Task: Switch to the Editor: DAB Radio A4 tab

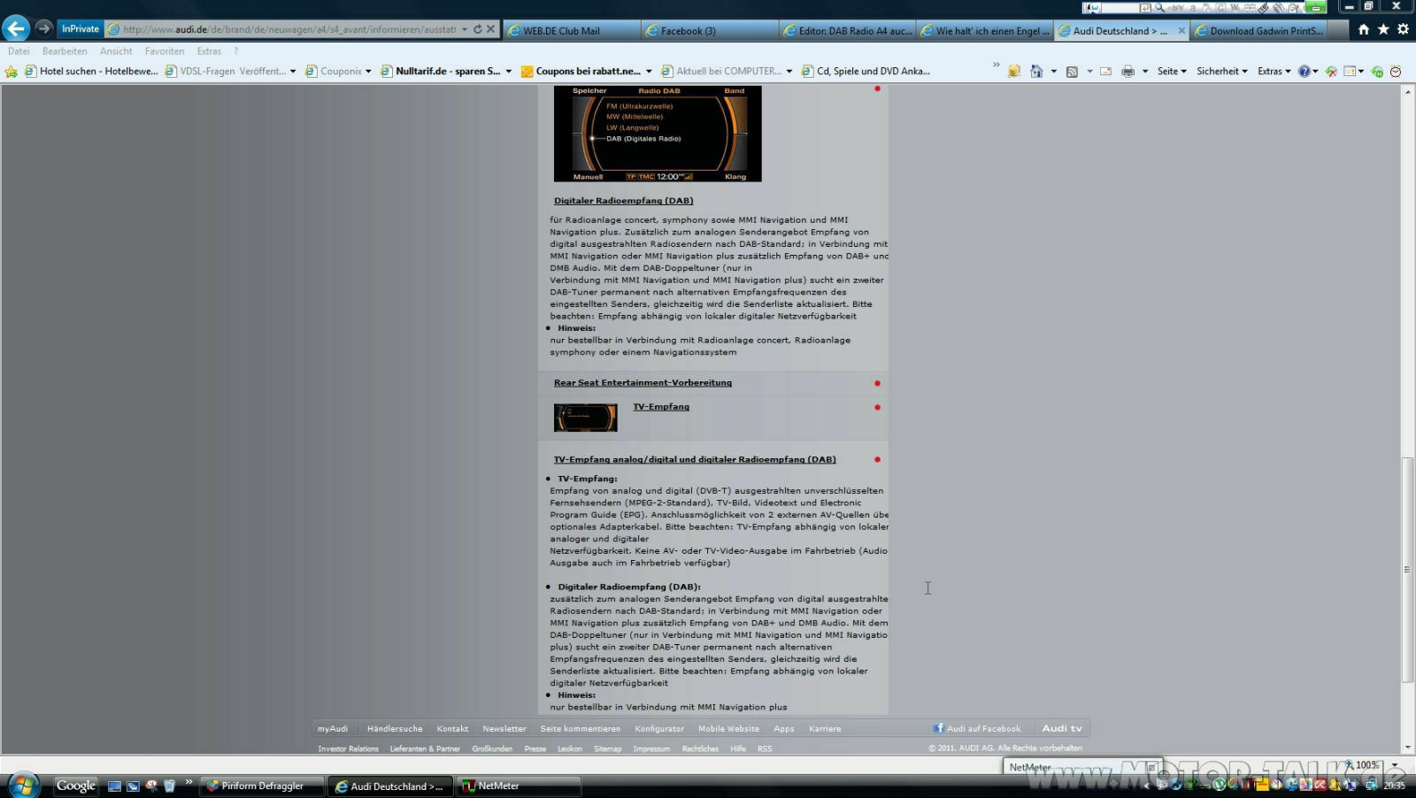Action: point(848,30)
